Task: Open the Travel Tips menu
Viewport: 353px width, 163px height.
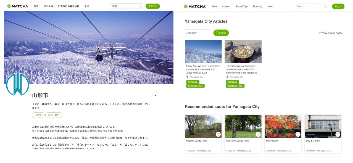Action: point(242,6)
